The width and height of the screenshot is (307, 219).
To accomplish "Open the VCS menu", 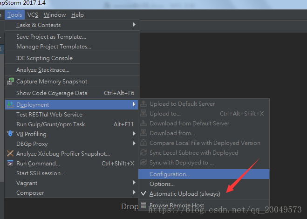I will 33,15.
